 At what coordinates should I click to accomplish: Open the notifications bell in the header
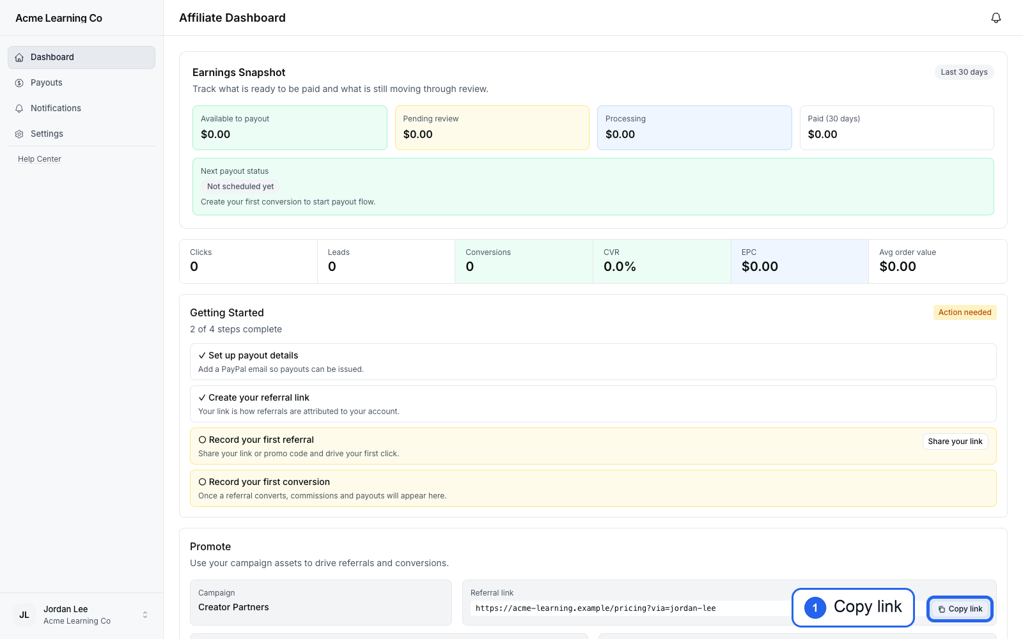996,18
